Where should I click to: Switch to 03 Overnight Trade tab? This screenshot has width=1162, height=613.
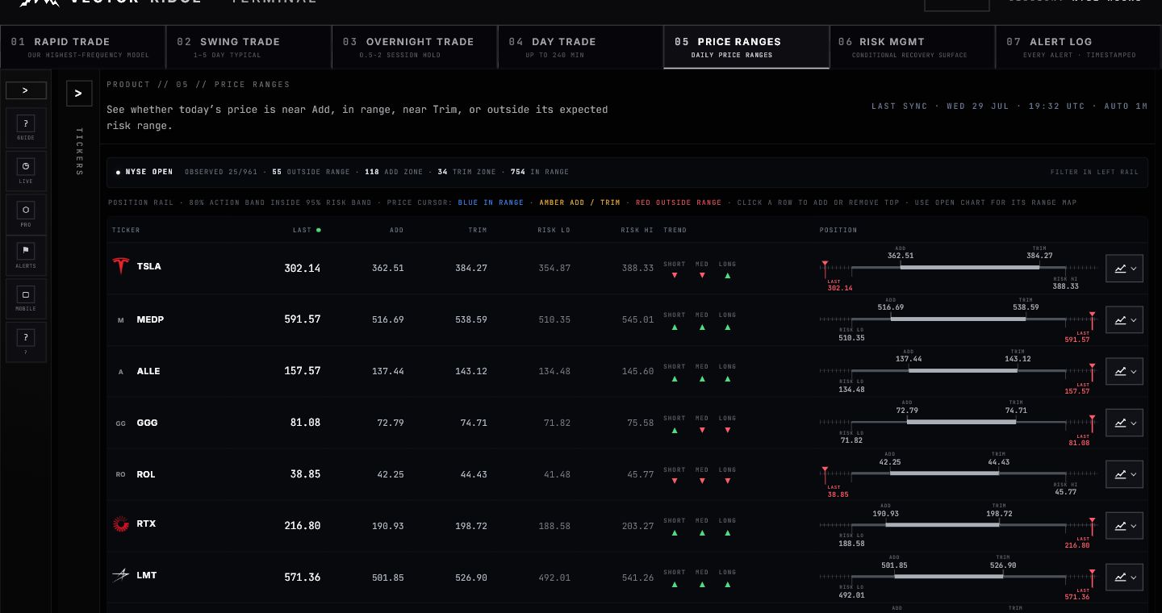tap(415, 47)
